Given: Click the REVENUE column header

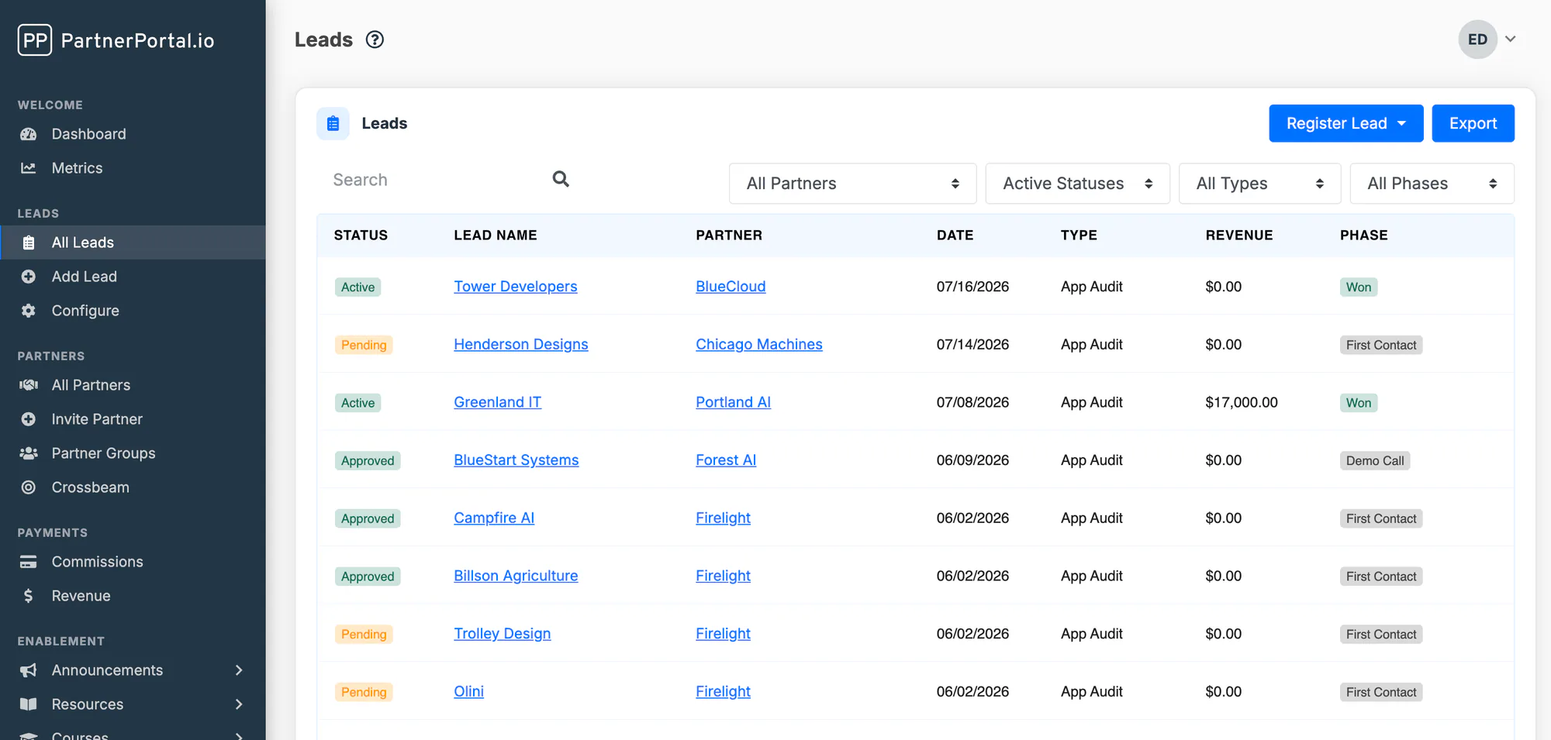Looking at the screenshot, I should [x=1239, y=236].
